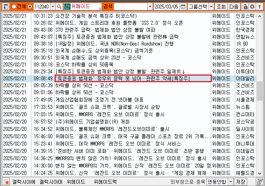
Task: Open 딜사이트 블록체인 MMORPG 레전드오브이미르 출시
Action: [112, 129]
